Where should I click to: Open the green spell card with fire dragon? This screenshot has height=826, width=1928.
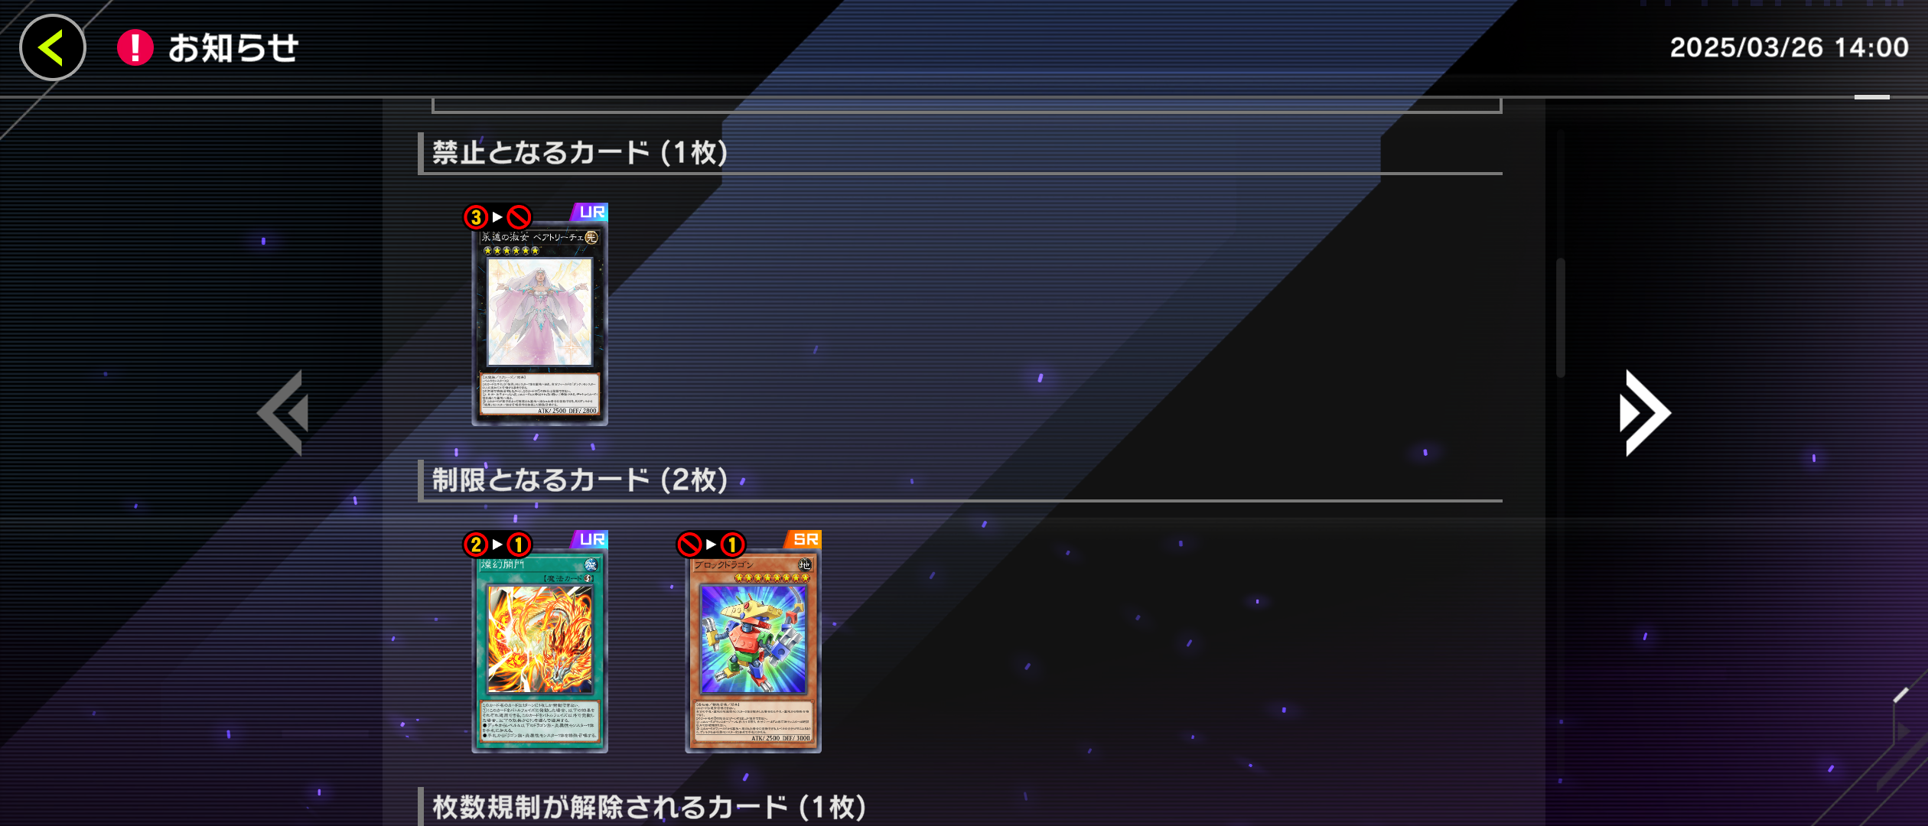tap(539, 651)
